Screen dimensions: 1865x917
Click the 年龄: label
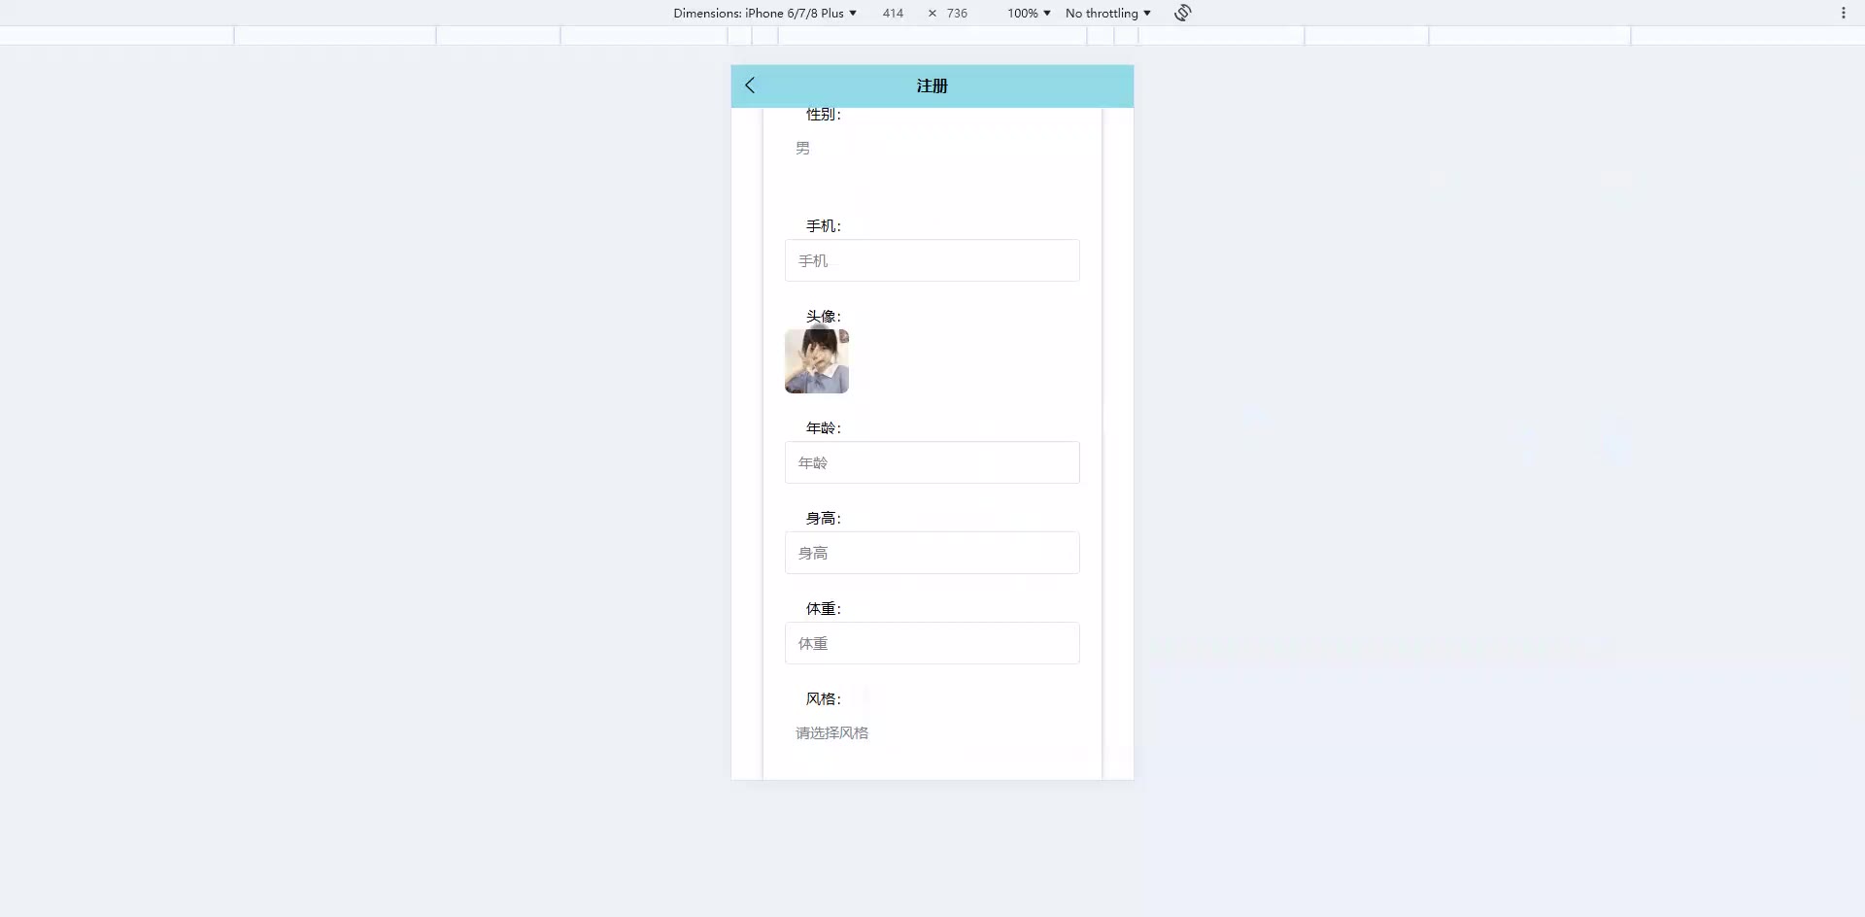(x=823, y=428)
